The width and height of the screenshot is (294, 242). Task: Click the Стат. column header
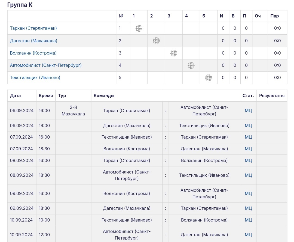[x=248, y=96]
